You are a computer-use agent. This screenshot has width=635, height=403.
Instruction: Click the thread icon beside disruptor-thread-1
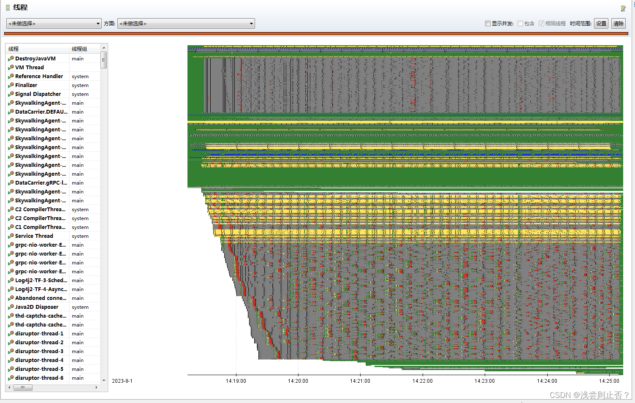pos(11,333)
